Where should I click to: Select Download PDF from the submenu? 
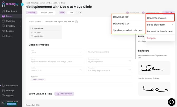[x=128, y=17]
